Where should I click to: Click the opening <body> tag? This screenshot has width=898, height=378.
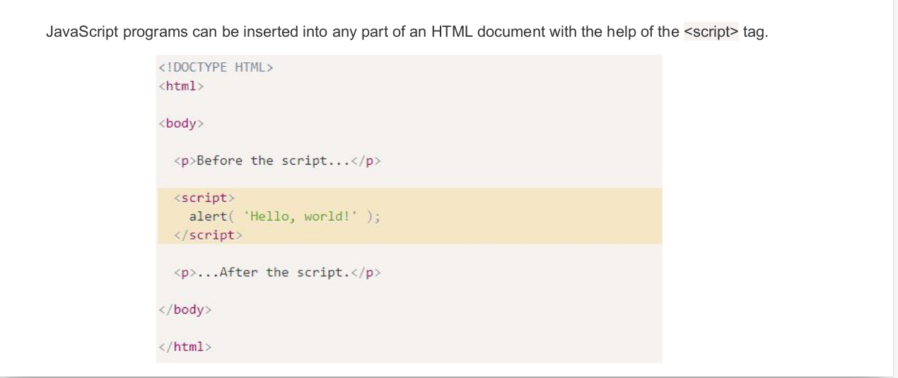(x=181, y=124)
